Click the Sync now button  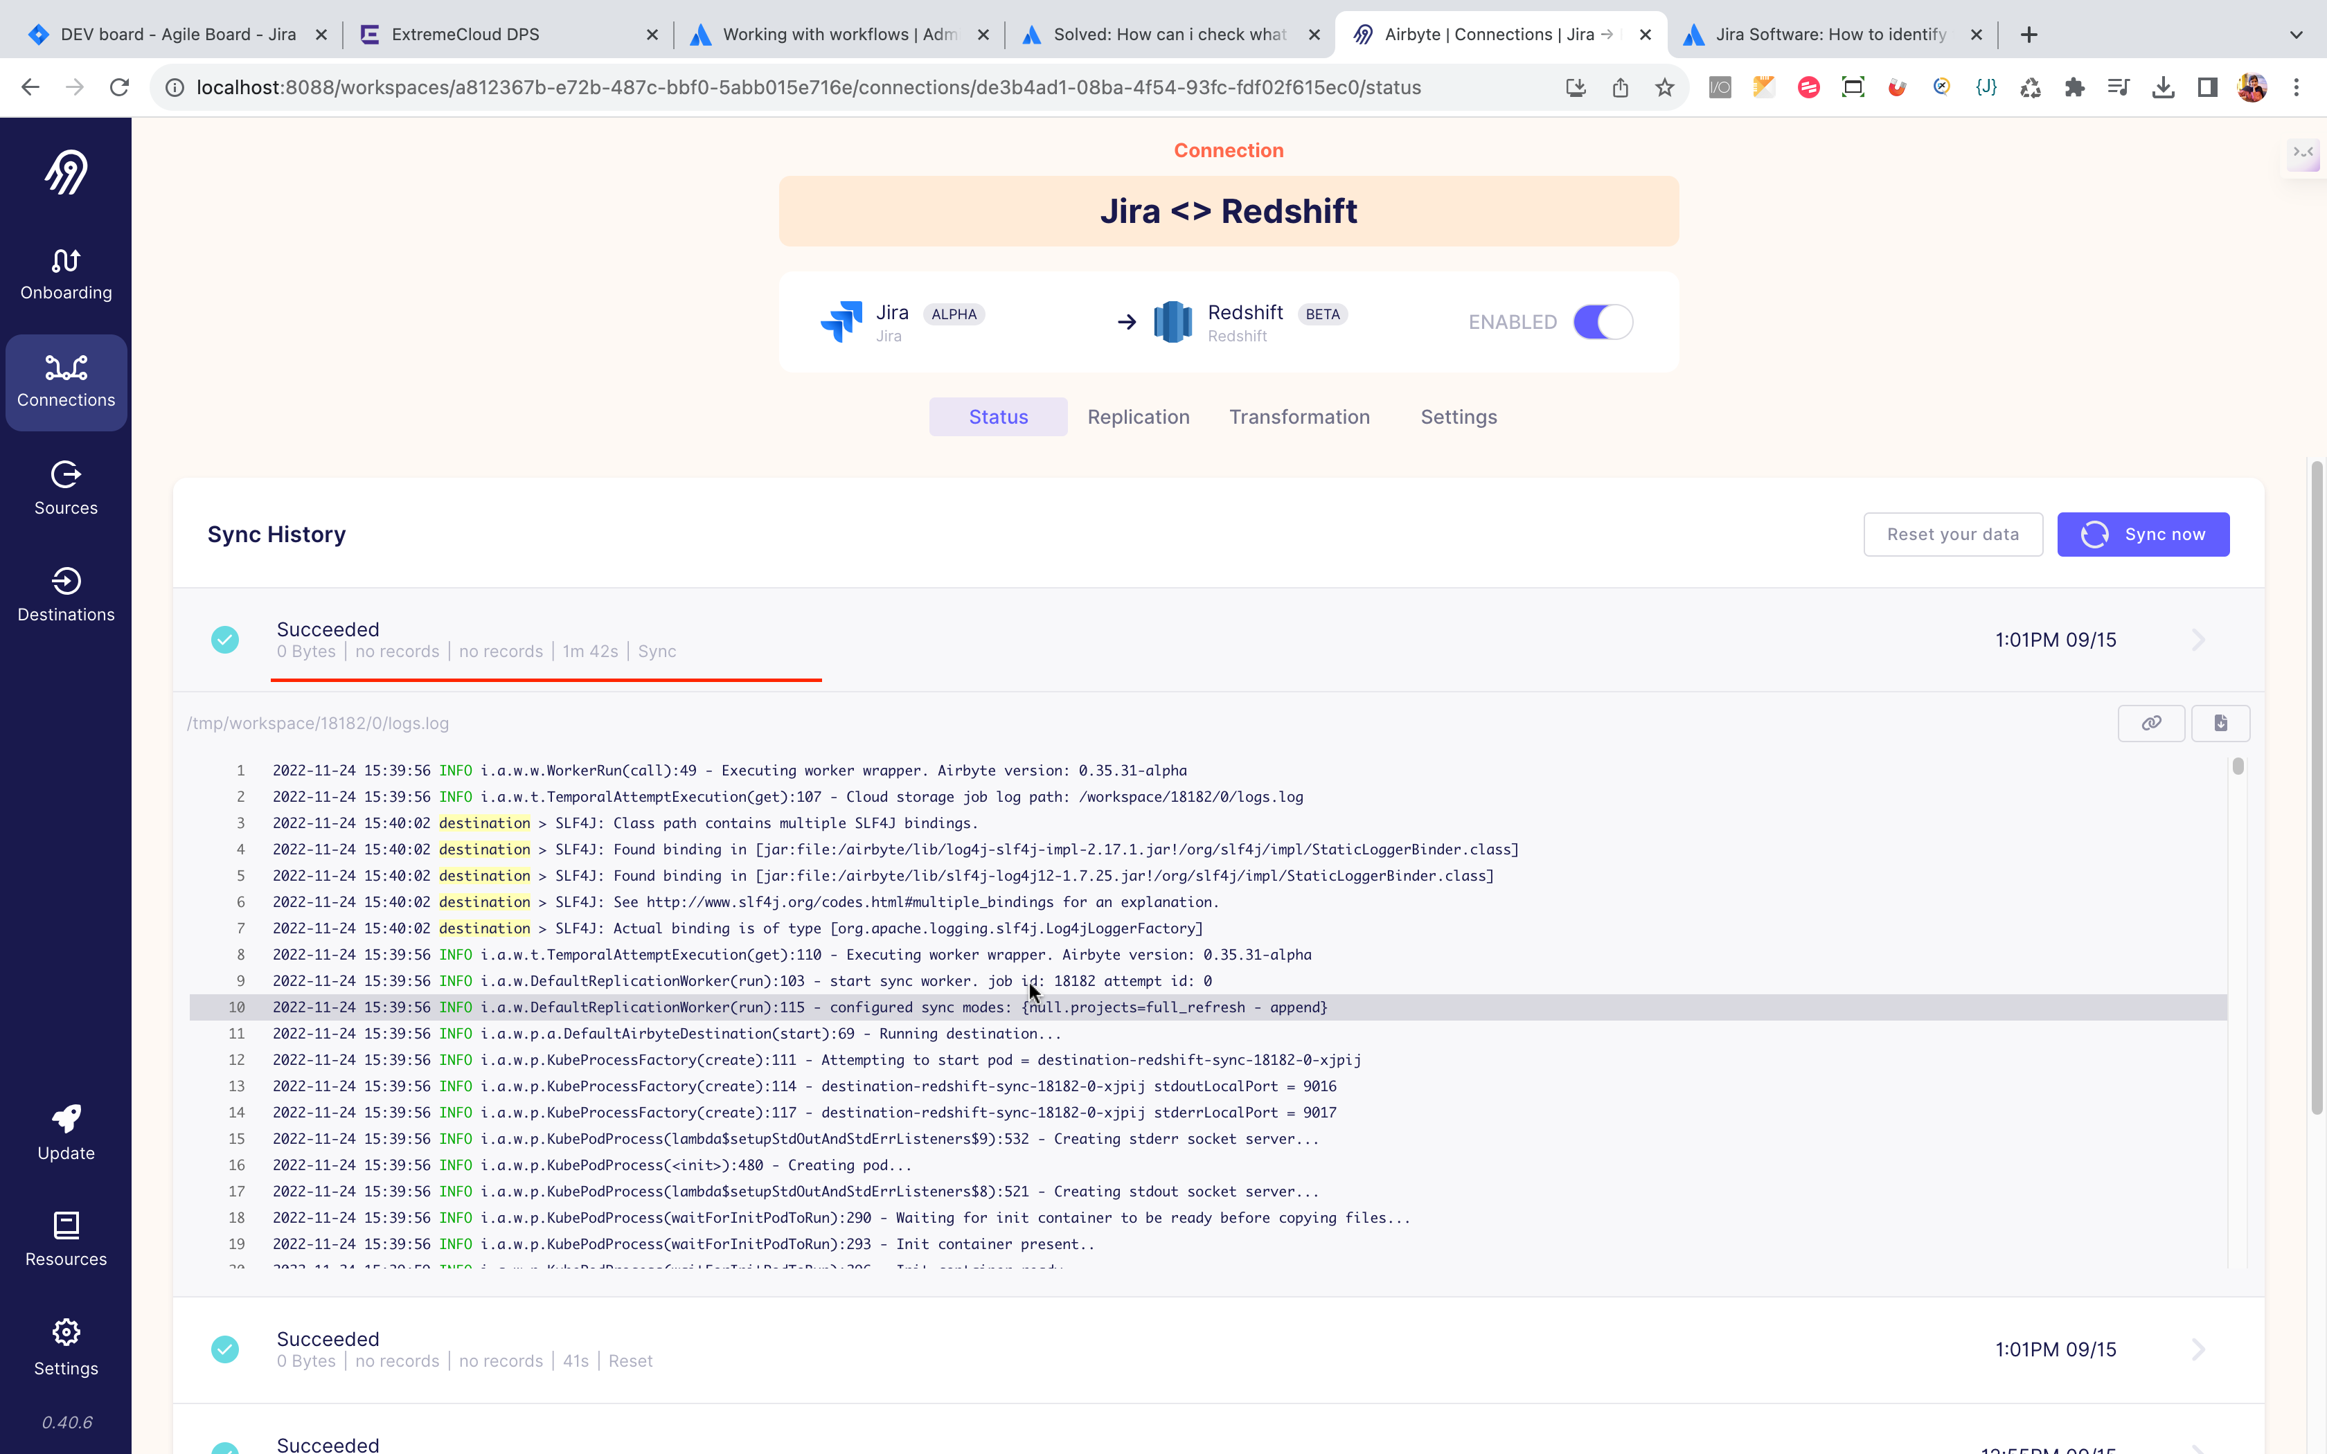click(x=2143, y=534)
